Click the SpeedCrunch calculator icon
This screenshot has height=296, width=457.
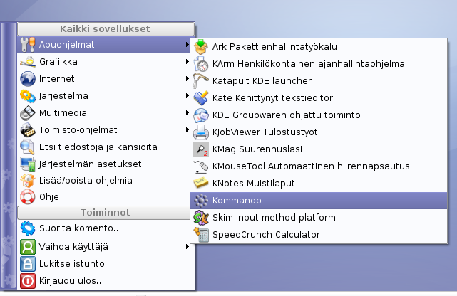[x=201, y=235]
